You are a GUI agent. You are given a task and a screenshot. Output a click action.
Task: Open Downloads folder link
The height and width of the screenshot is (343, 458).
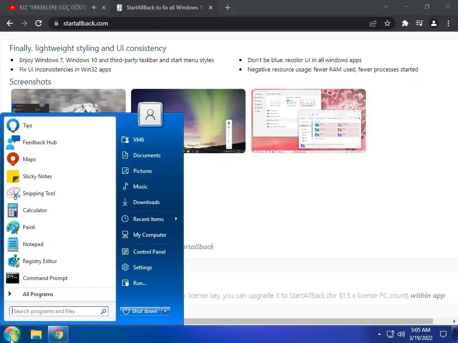(149, 202)
